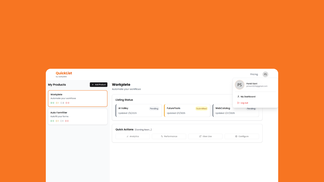Select the Auto Formfiller product card

click(77, 117)
